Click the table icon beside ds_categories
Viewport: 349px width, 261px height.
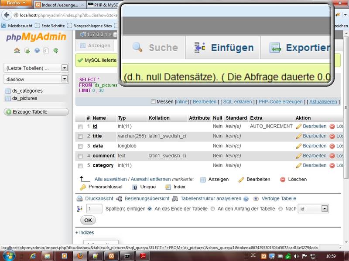pos(8,91)
